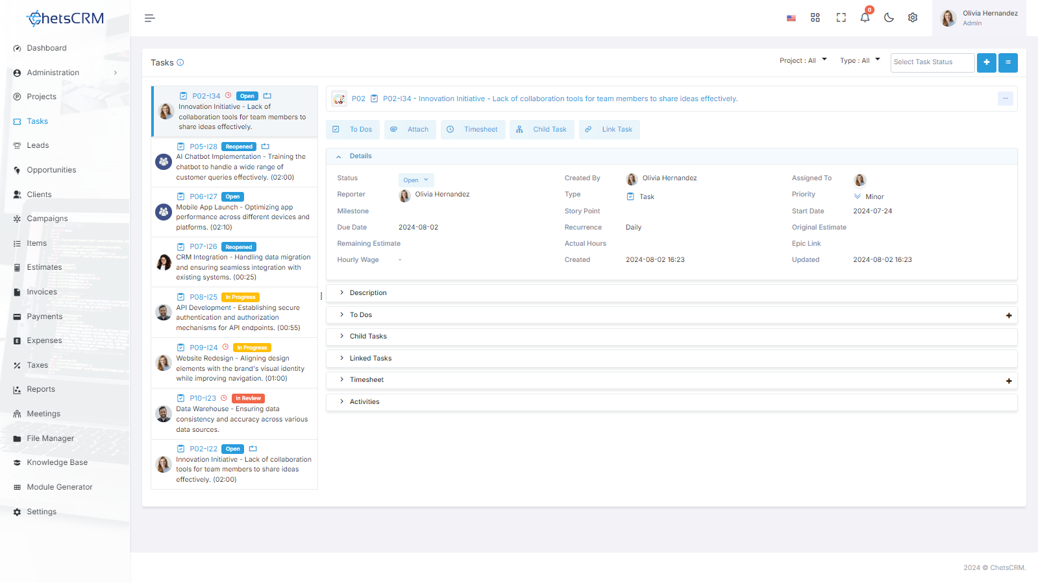The image size is (1038, 583).
Task: Expand the Description section
Action: (x=671, y=293)
